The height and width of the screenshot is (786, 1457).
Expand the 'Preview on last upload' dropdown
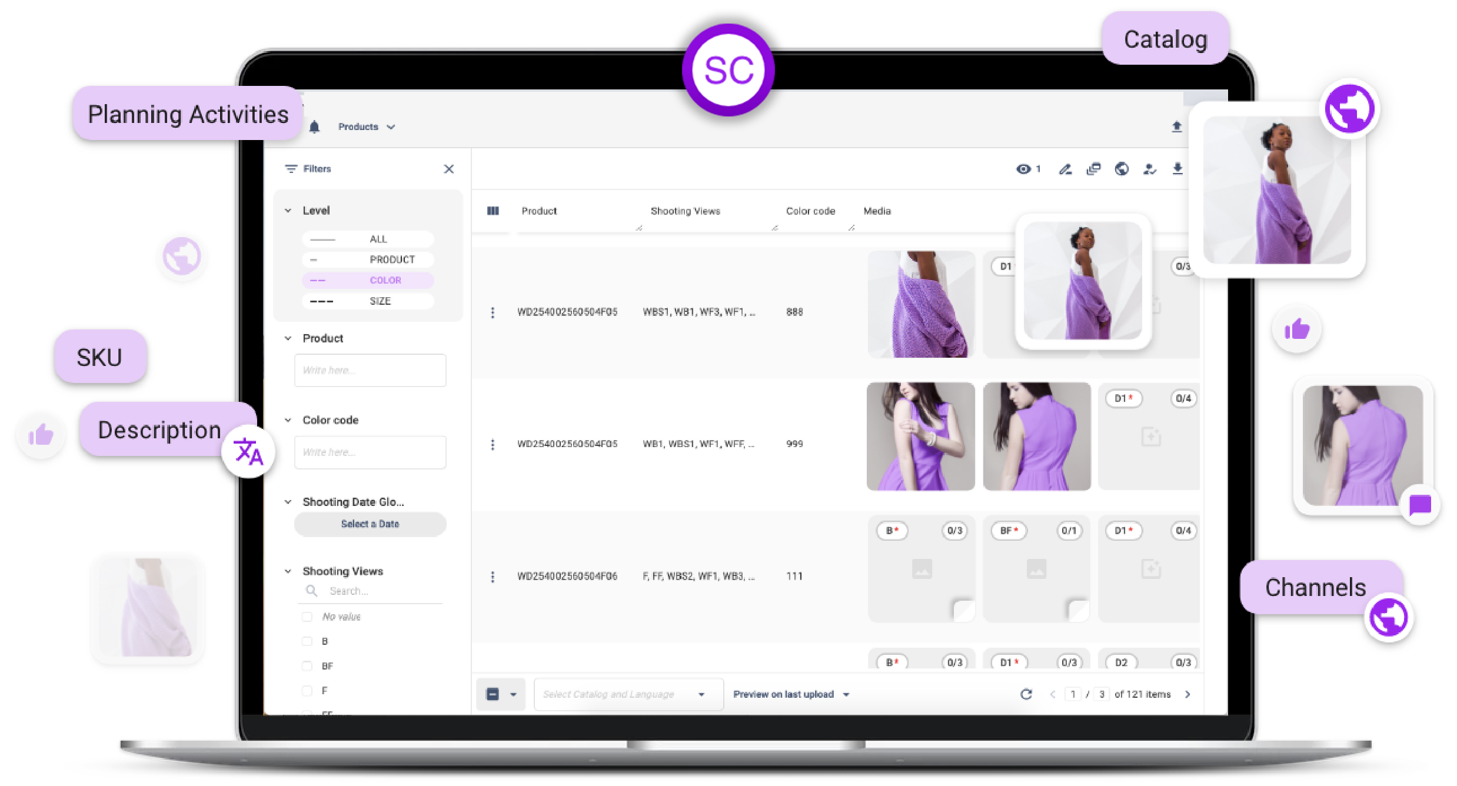click(846, 694)
